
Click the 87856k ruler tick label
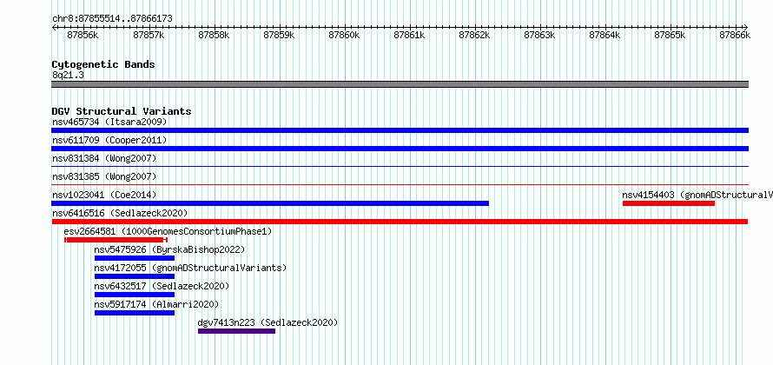(83, 35)
